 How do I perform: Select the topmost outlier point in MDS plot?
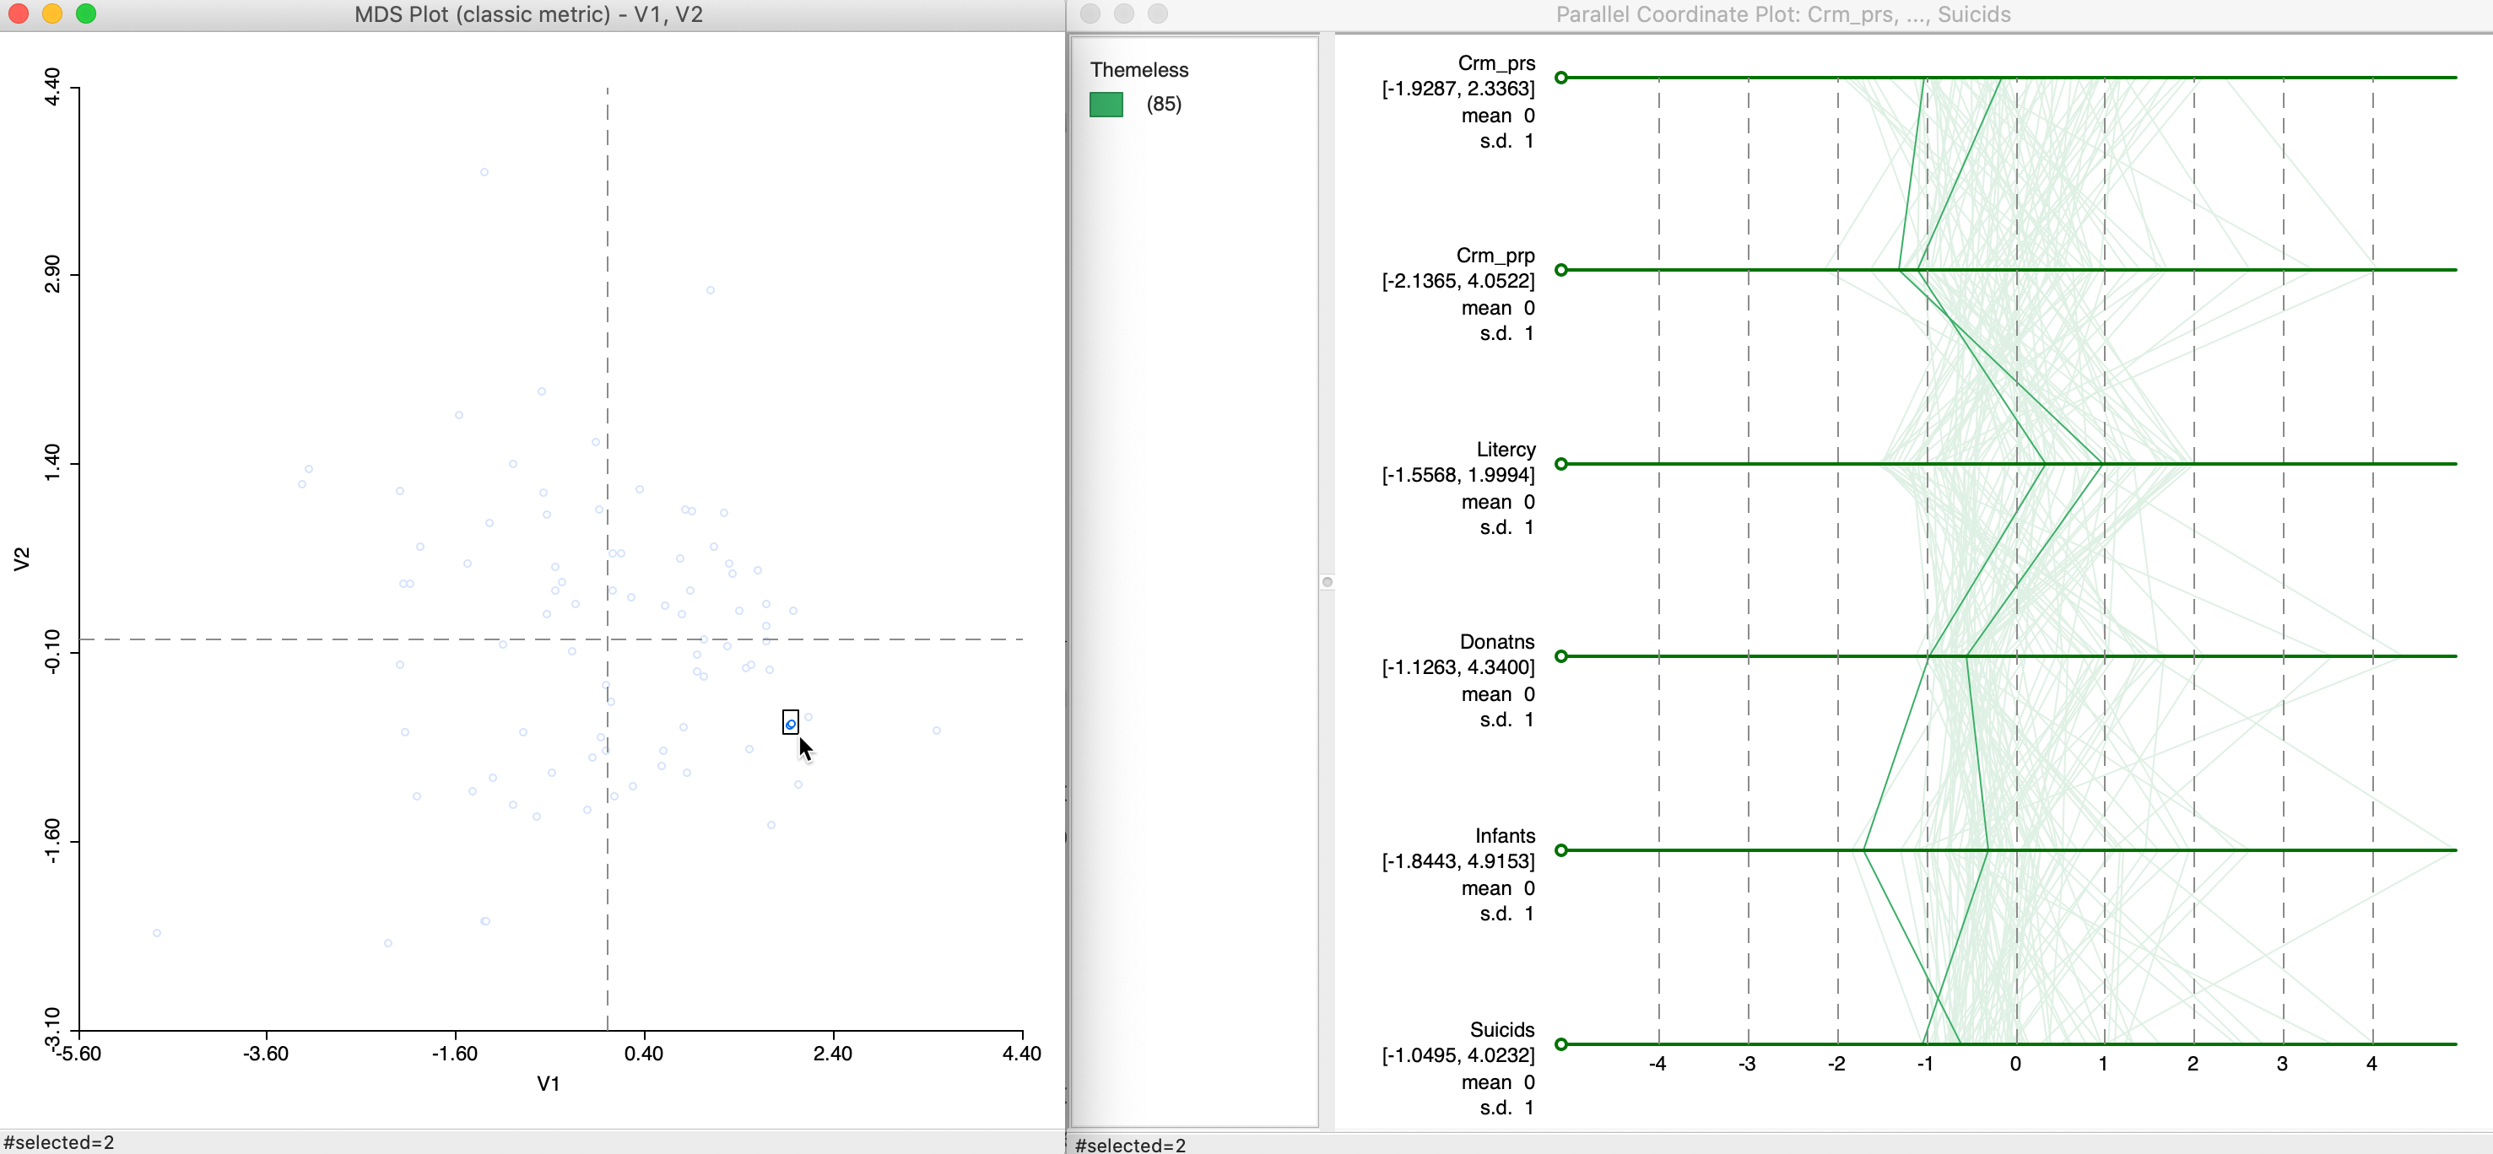[x=484, y=172]
